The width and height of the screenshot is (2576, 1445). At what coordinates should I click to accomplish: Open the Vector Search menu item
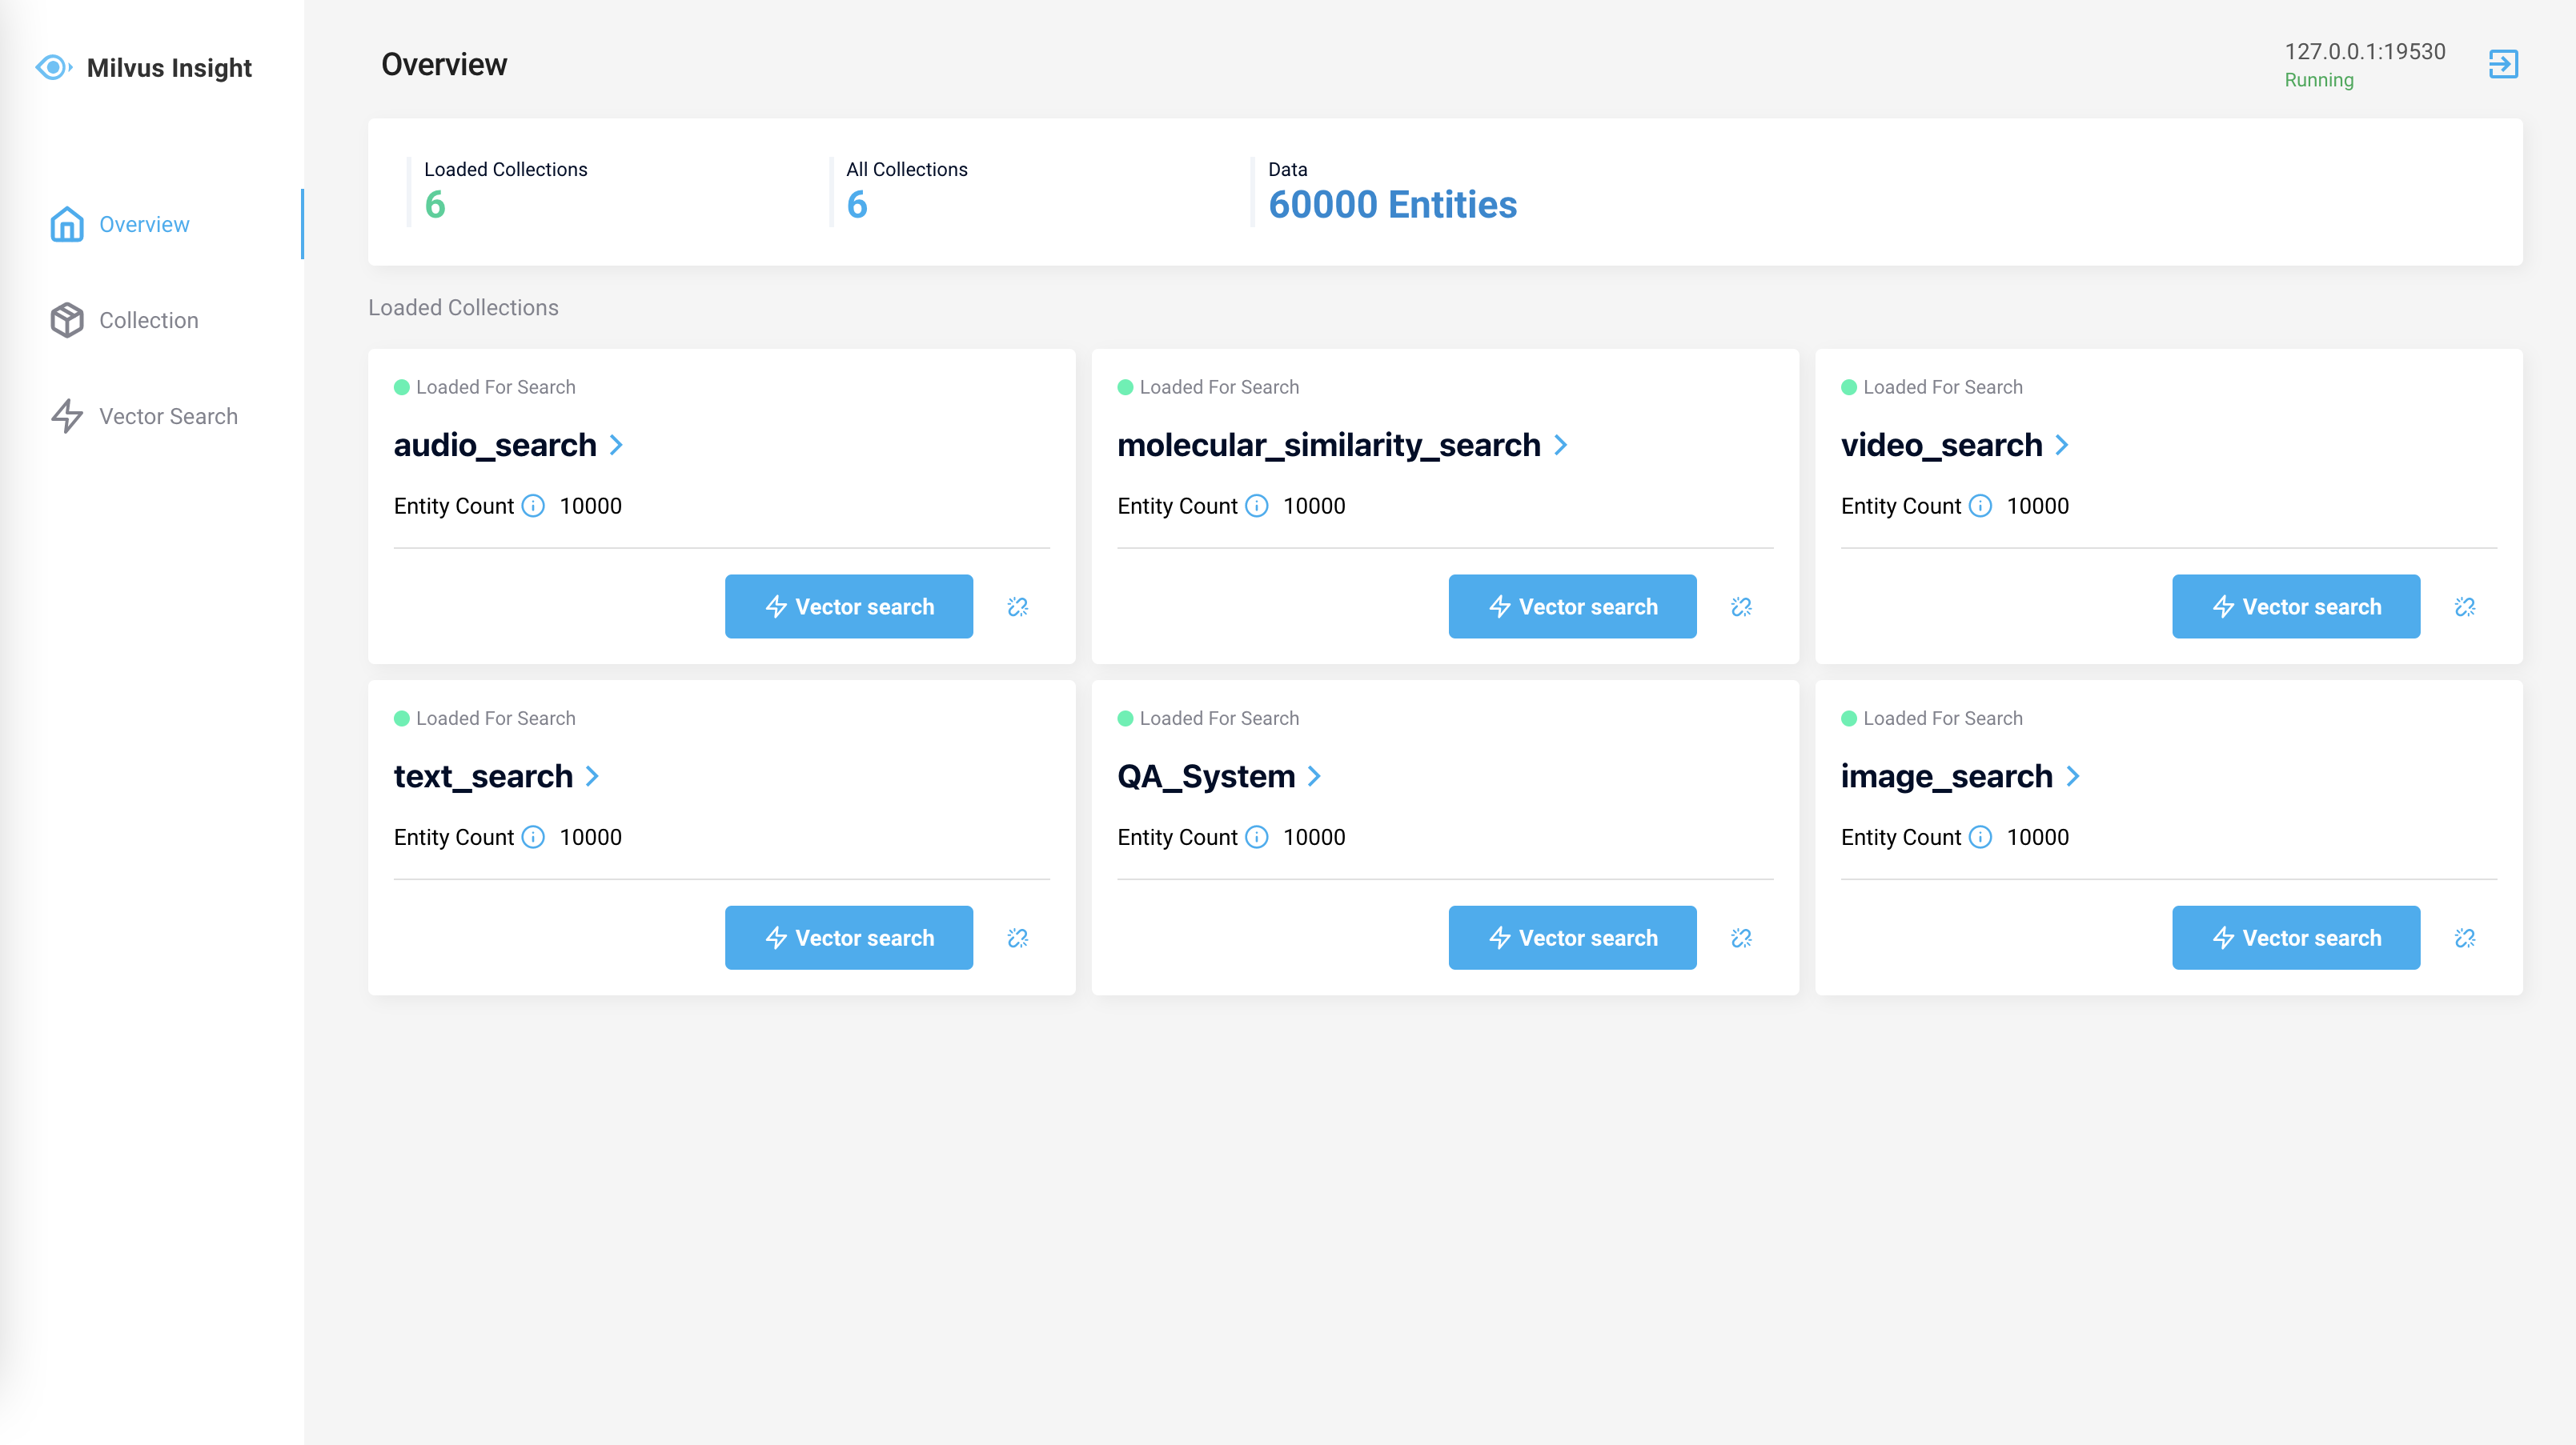tap(152, 416)
